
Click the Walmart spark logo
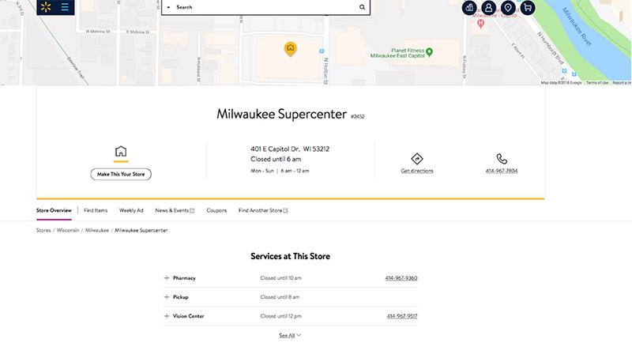click(x=46, y=7)
